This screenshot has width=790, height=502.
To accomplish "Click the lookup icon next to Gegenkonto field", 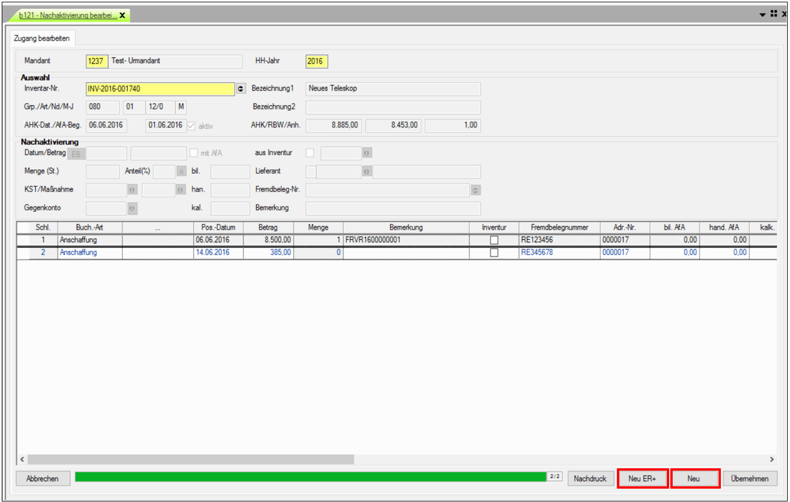I will pyautogui.click(x=132, y=208).
